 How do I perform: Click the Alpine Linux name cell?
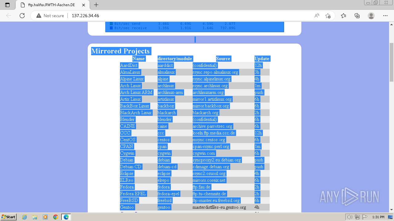click(132, 79)
